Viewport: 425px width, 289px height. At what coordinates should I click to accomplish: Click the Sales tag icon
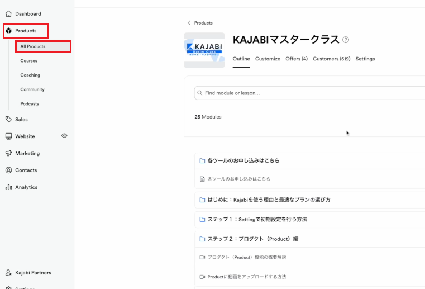pyautogui.click(x=9, y=119)
